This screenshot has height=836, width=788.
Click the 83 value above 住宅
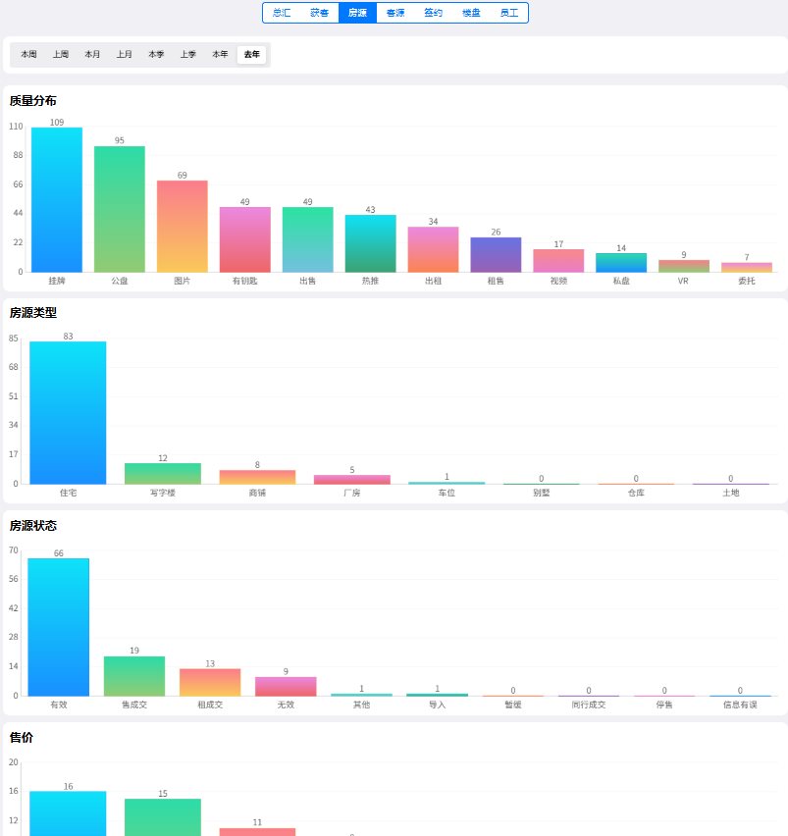69,337
